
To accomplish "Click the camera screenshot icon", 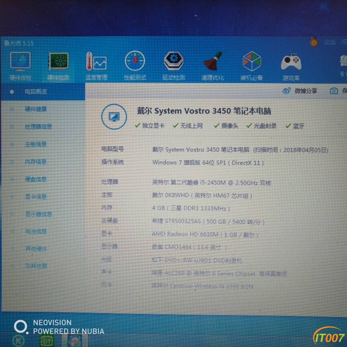I will 334,91.
